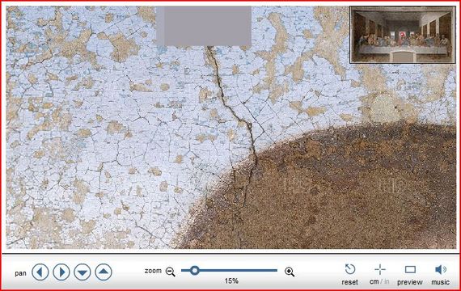This screenshot has height=291, width=461.
Task: Click the preview rectangle icon
Action: [410, 269]
